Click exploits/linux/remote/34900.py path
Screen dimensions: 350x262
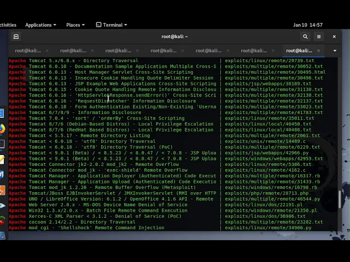[x=268, y=228]
